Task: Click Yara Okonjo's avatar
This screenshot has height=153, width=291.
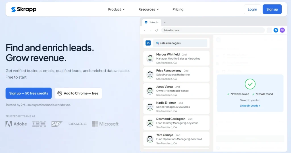Action: pyautogui.click(x=150, y=139)
